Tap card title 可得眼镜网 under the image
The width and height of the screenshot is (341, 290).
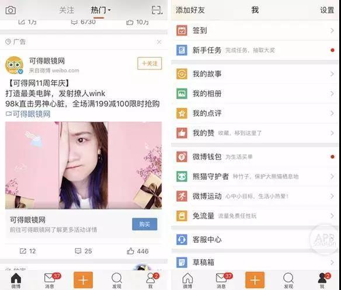tap(27, 220)
